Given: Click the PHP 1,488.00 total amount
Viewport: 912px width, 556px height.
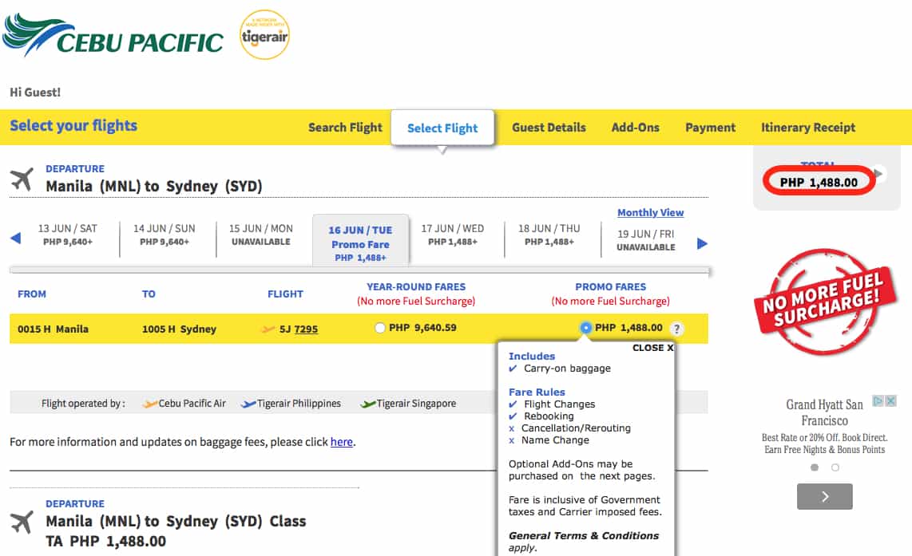Looking at the screenshot, I should (x=819, y=183).
